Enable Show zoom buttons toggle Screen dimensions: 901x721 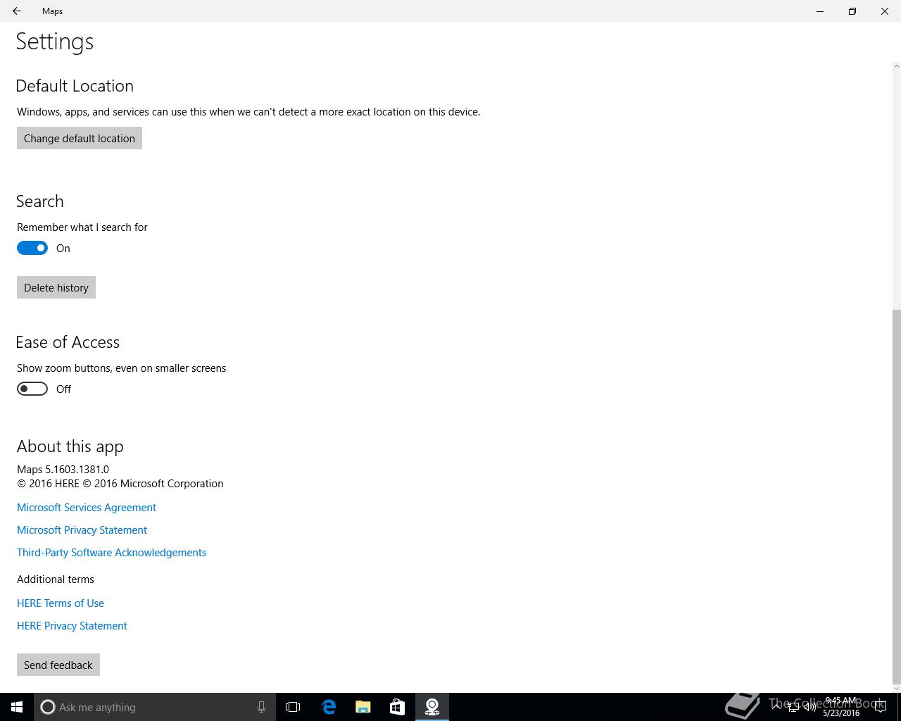(32, 389)
